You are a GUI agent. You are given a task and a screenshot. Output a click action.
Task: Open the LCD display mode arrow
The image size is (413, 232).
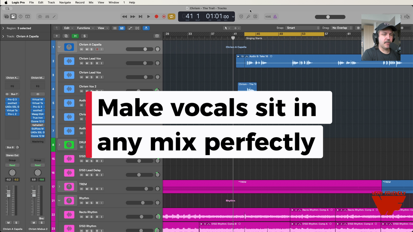click(x=233, y=16)
